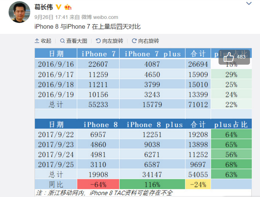The width and height of the screenshot is (260, 197).
Task: Click the iPhone 7 plus total 15779
Action: [152, 104]
